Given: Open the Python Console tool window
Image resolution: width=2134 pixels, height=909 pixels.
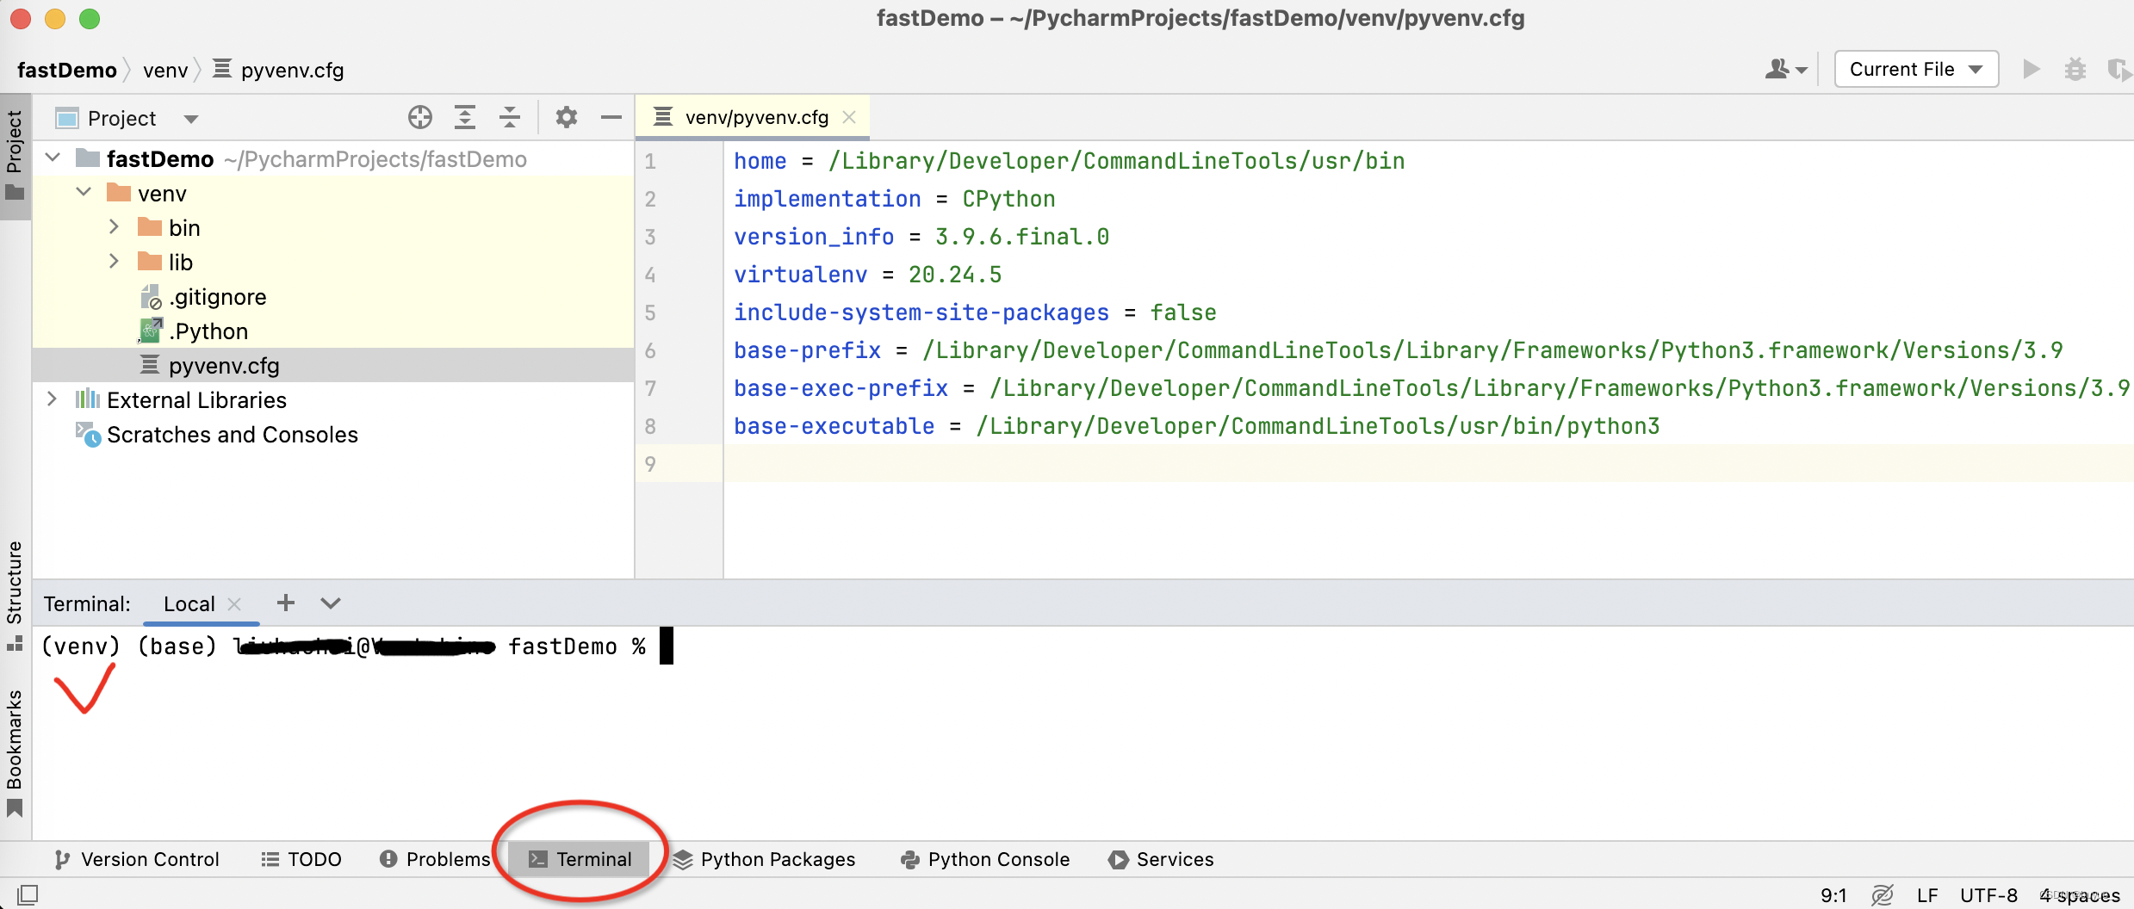Looking at the screenshot, I should (985, 859).
